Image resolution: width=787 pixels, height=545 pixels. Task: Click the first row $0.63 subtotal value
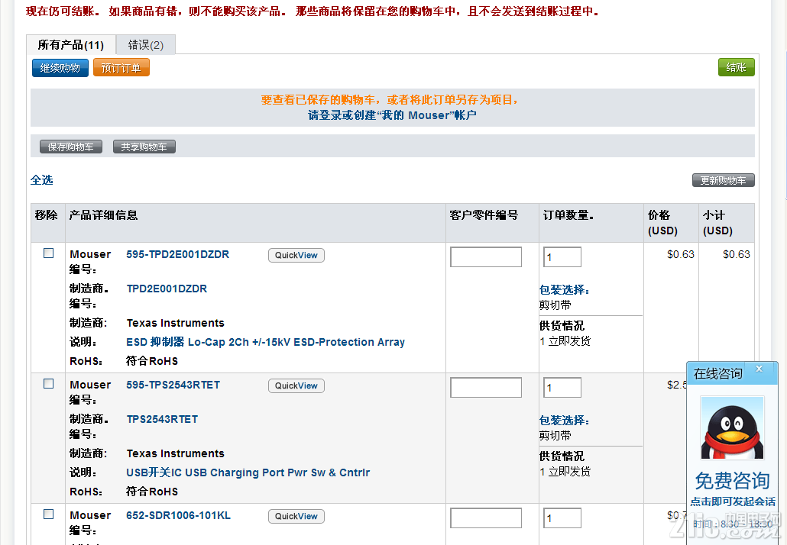pos(737,254)
